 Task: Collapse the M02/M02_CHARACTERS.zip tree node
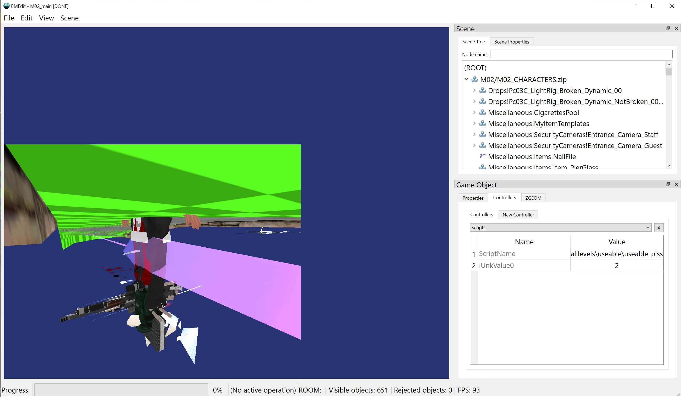(x=466, y=79)
